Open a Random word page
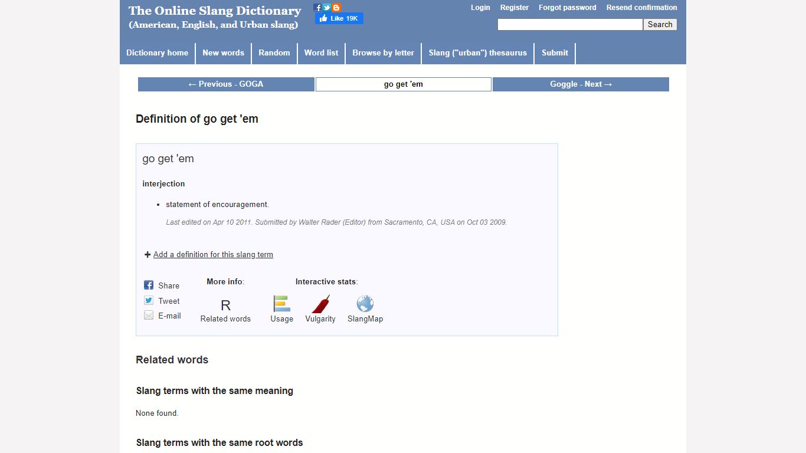The width and height of the screenshot is (806, 453). 274,52
